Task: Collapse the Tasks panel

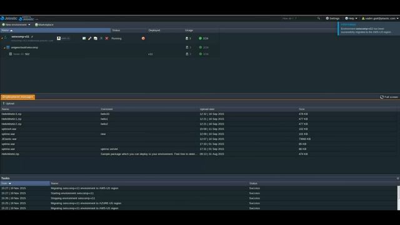Action: tap(397, 178)
